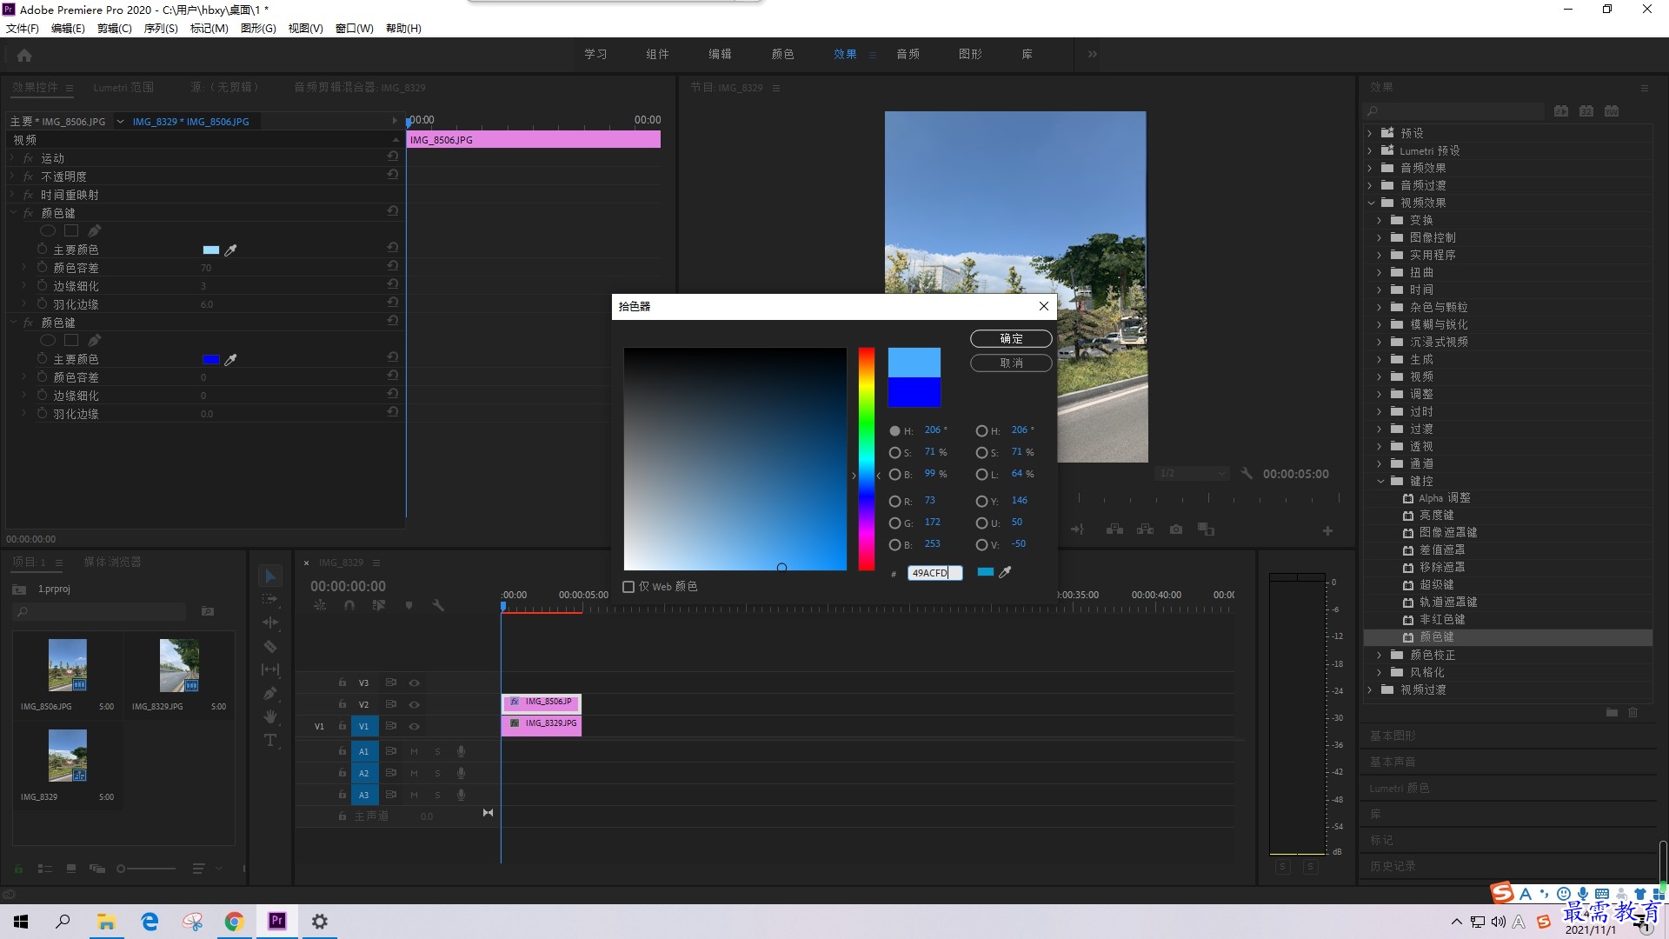Open the Lumetri 范围 panel tab
1669x939 pixels.
pyautogui.click(x=123, y=87)
